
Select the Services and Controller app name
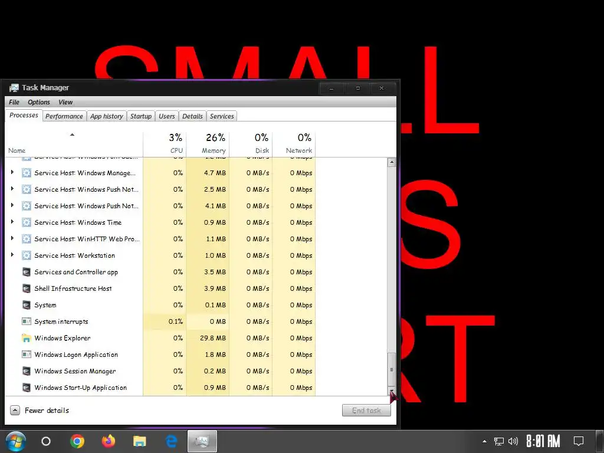pyautogui.click(x=76, y=272)
